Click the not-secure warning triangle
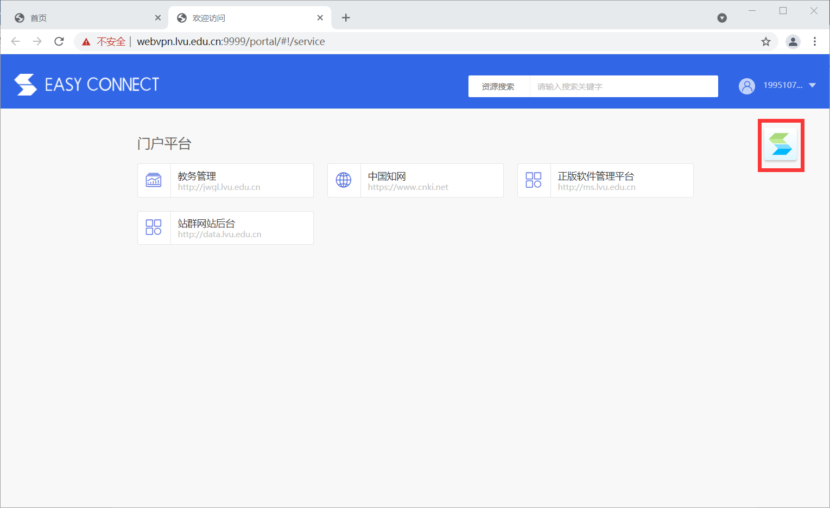Viewport: 830px width, 508px height. [86, 42]
